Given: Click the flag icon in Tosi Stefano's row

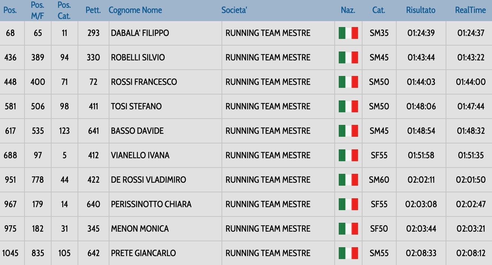Looking at the screenshot, I should [x=348, y=106].
